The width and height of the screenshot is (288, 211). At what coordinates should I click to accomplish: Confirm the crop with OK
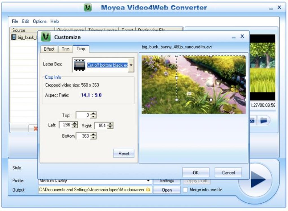pyautogui.click(x=196, y=172)
